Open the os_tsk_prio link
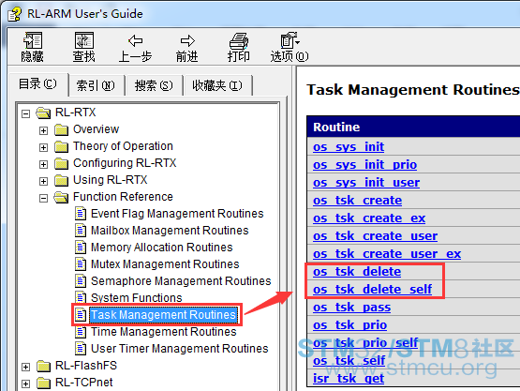The image size is (520, 391). pyautogui.click(x=349, y=325)
